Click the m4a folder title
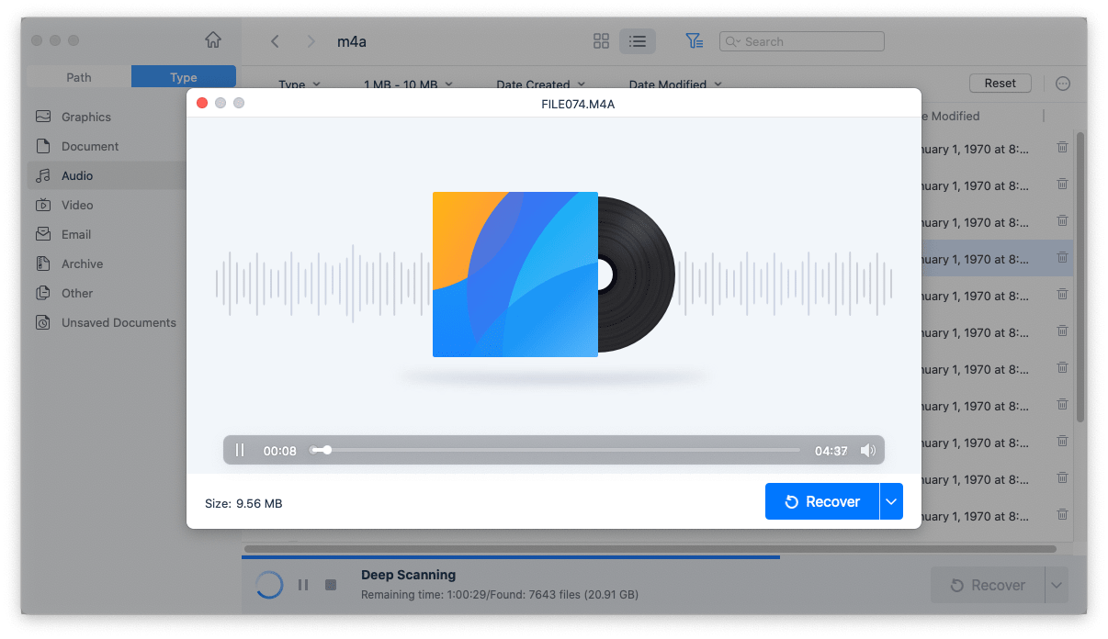 pos(352,41)
